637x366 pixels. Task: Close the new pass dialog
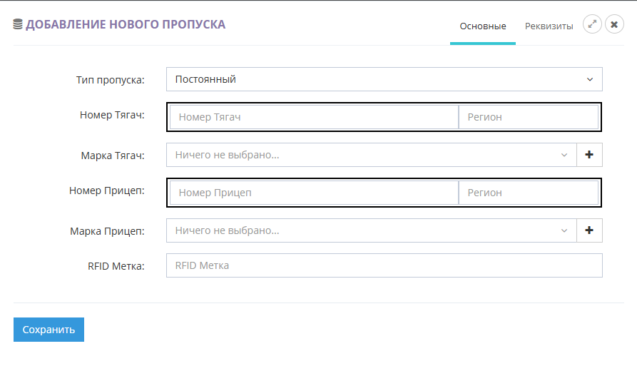614,24
